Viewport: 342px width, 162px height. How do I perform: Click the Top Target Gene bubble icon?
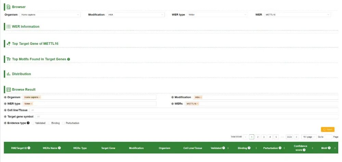[9, 44]
